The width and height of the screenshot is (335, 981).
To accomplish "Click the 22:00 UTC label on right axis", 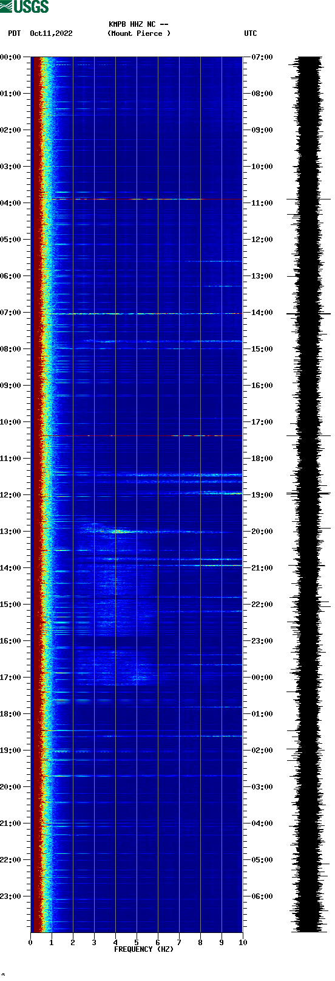I will [x=262, y=605].
